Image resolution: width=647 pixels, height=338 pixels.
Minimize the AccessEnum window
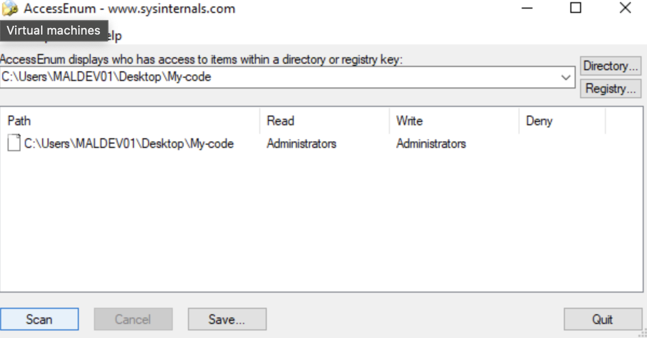[x=527, y=8]
